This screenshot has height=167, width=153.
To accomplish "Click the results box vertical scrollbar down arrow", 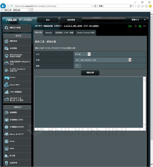I will [x=144, y=124].
